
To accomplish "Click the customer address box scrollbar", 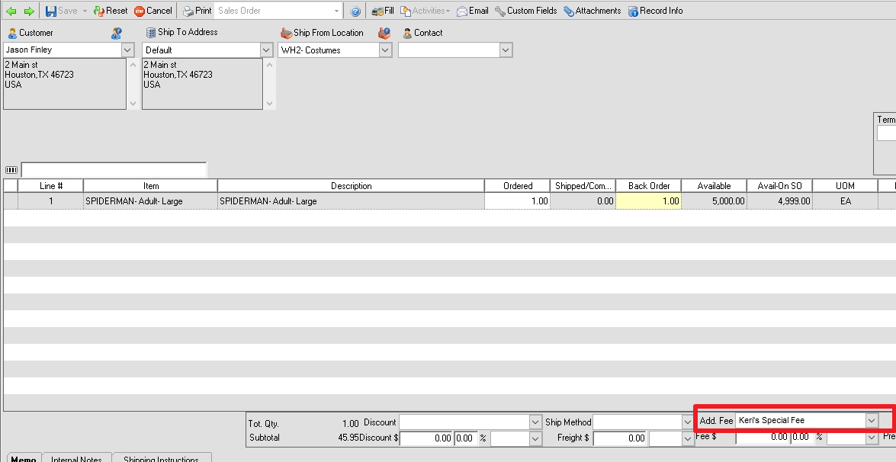I will 133,84.
